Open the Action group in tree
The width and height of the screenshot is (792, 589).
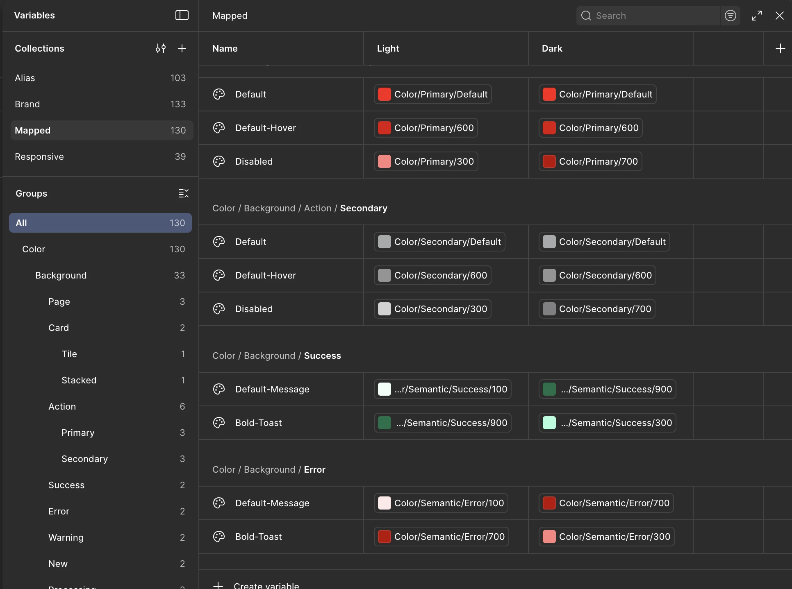(100, 406)
